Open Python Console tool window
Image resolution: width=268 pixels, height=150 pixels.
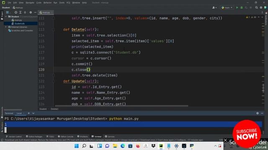[66, 136]
